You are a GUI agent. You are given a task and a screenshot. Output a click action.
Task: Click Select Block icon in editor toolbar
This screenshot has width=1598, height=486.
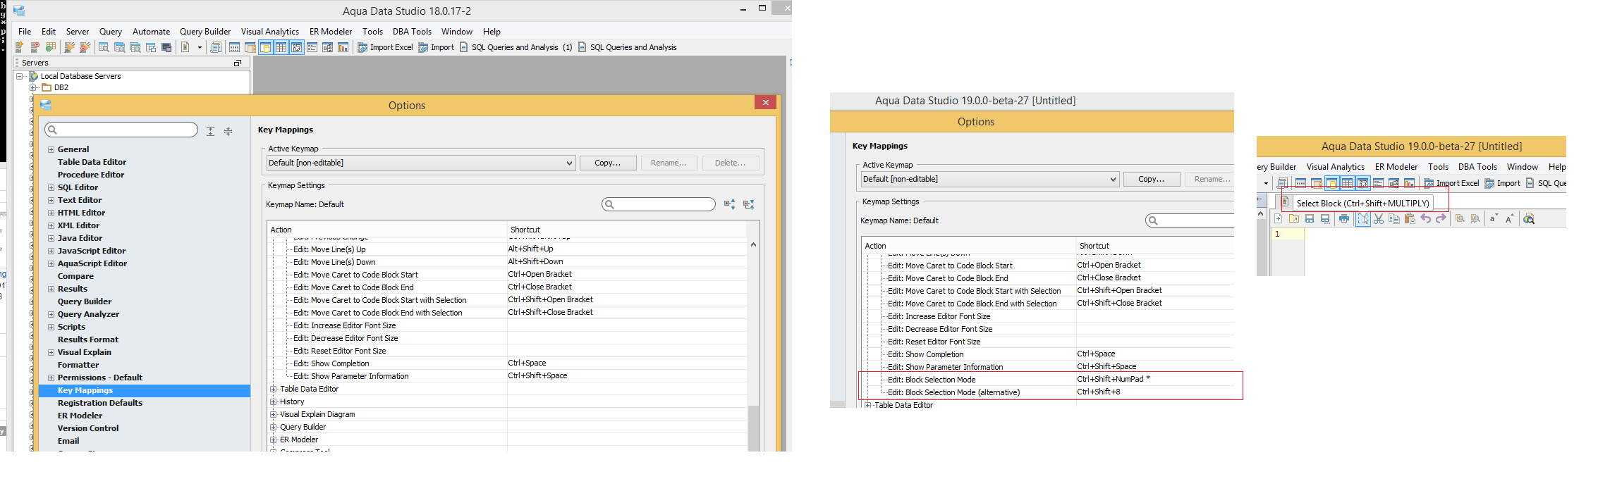[x=1363, y=218]
